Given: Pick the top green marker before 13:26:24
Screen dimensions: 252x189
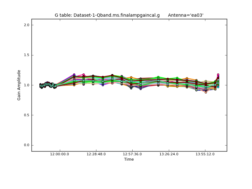Looking at the screenshot, I should click(x=158, y=77).
